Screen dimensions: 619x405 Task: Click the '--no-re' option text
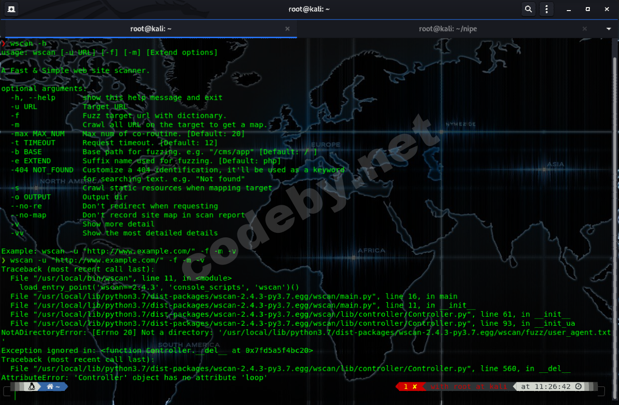coord(26,206)
